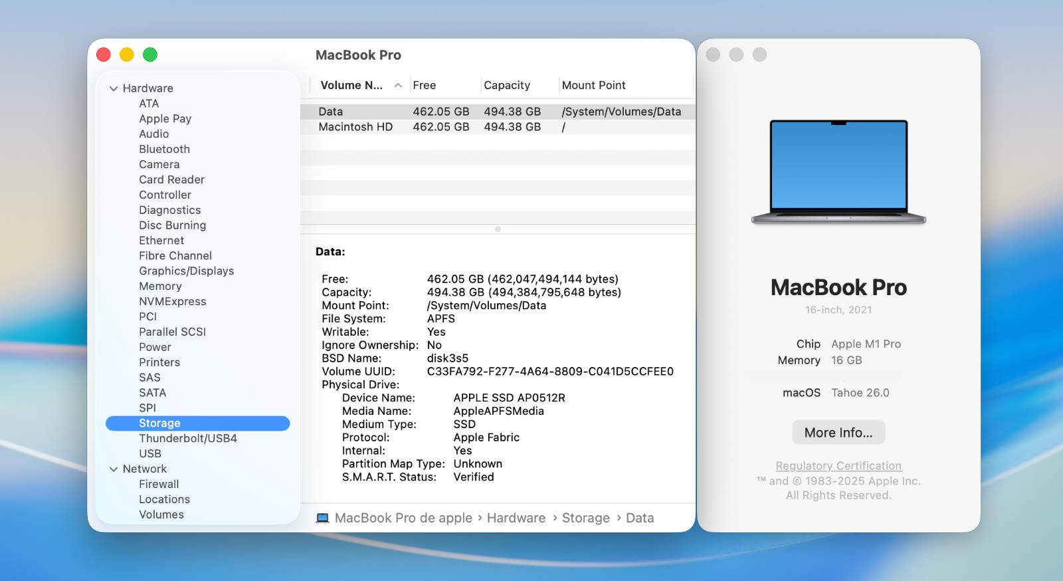
Task: Select USB in the sidebar
Action: coord(149,454)
